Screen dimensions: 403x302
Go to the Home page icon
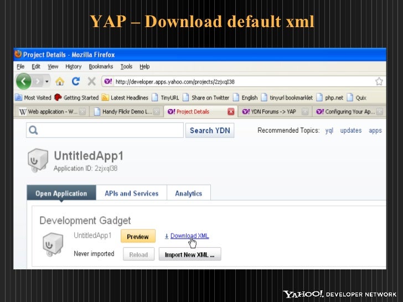60,81
